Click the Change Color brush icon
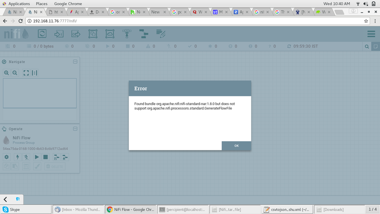The image size is (380, 214). point(37,166)
